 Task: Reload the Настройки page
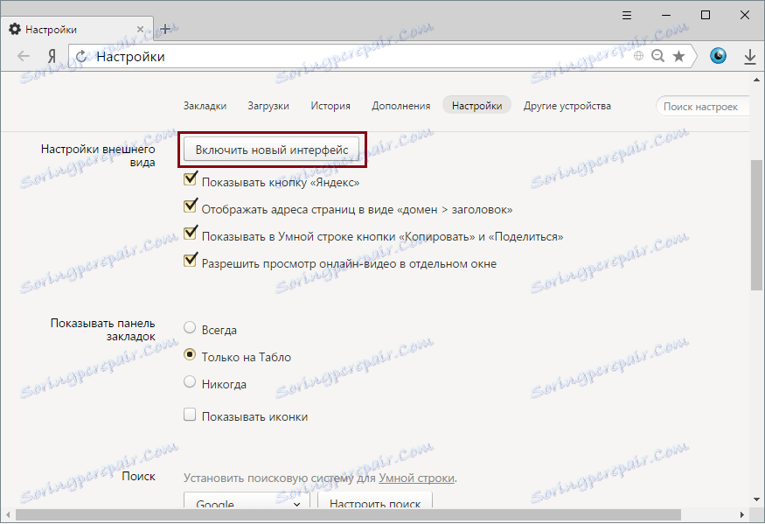point(80,55)
